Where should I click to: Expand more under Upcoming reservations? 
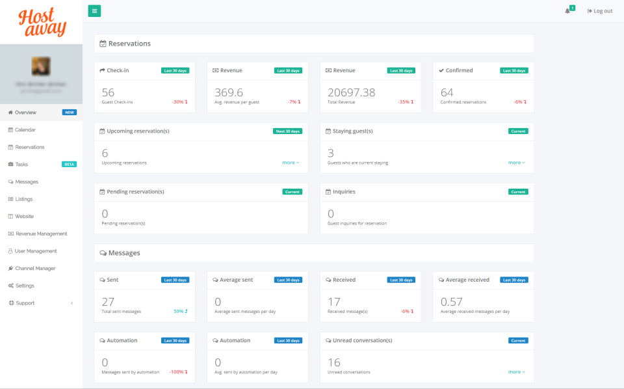[x=291, y=163]
